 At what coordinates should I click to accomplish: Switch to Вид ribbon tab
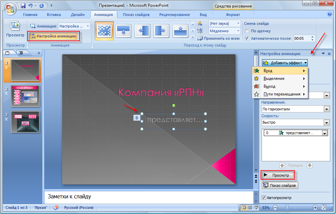click(203, 15)
